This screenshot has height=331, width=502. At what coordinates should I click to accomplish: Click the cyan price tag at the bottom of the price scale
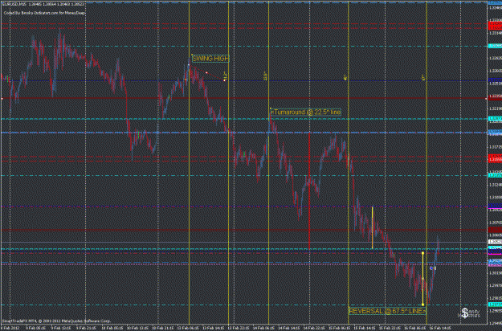coord(495,304)
